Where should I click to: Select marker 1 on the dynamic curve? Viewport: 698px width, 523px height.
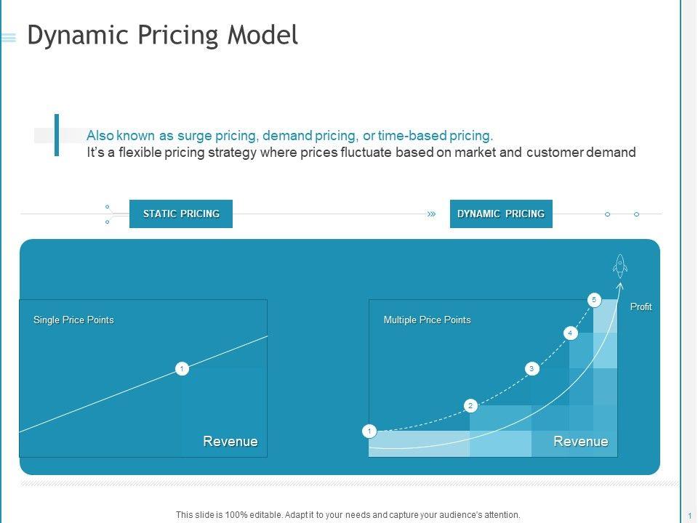[x=369, y=432]
